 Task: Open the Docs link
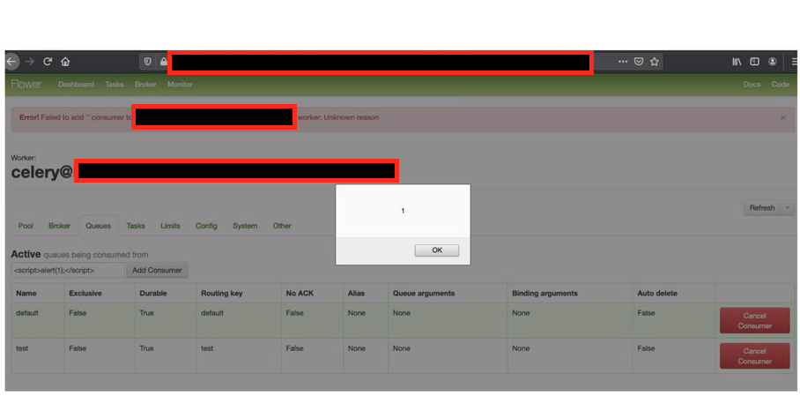tap(752, 85)
